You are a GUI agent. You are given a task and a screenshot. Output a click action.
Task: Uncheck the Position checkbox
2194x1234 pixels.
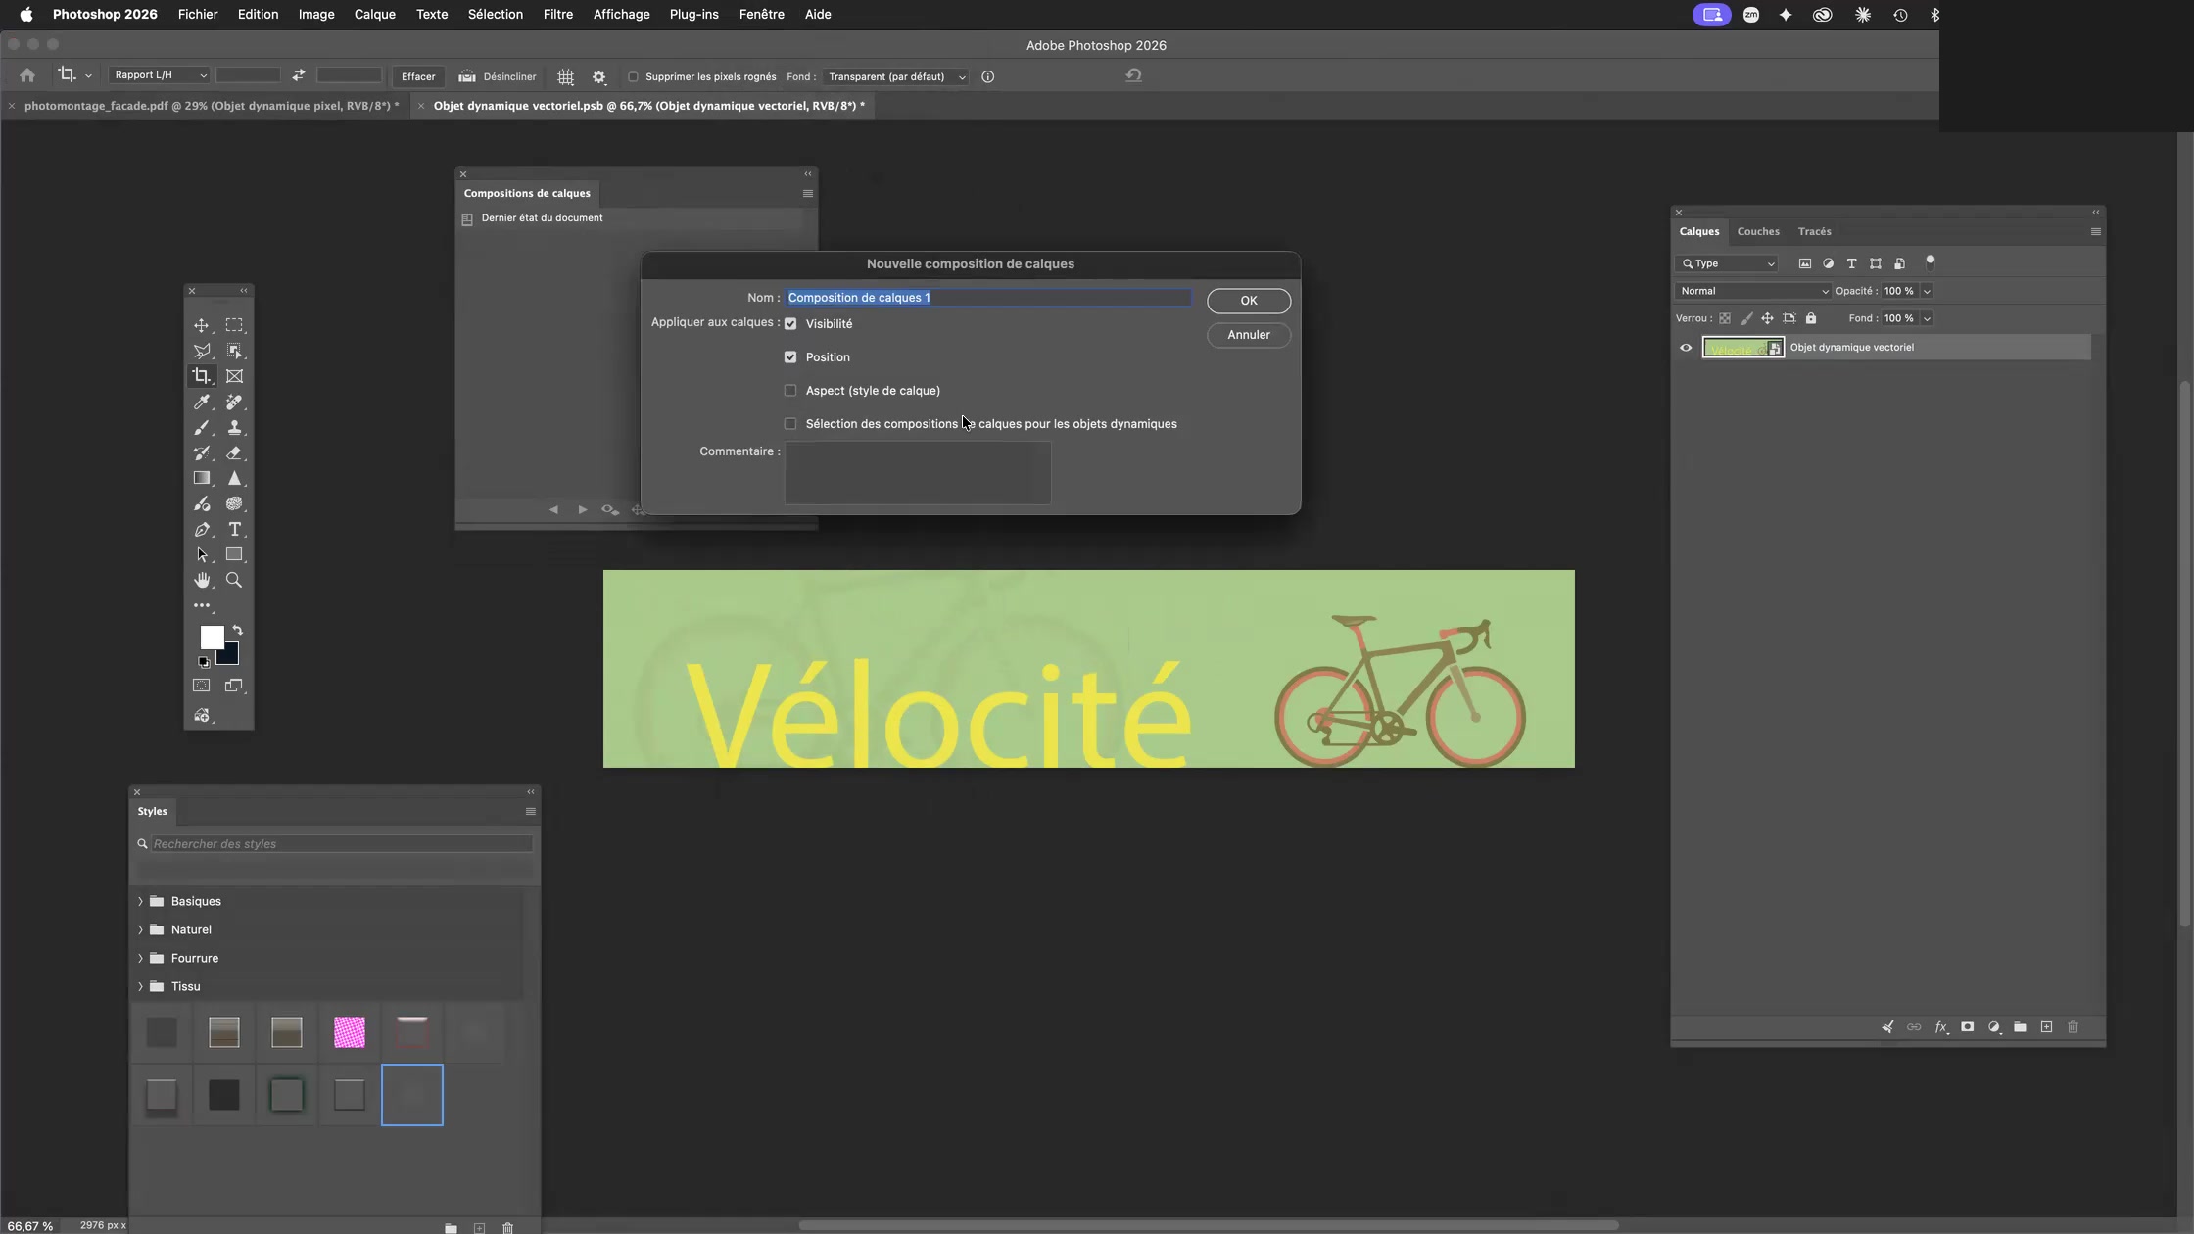790,357
